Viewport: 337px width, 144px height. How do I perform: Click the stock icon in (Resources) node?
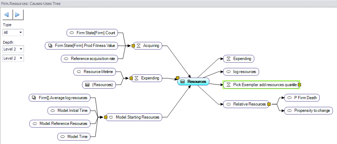tap(87, 85)
